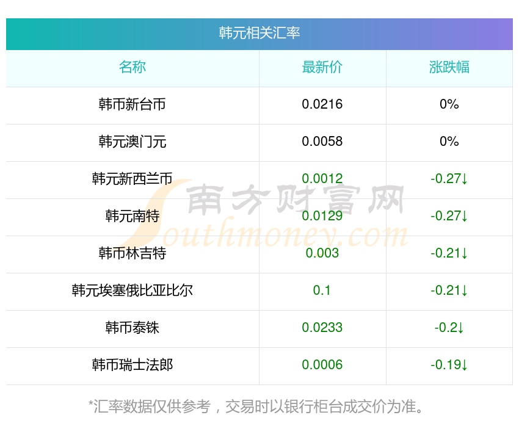Click the 涨跌幅 column header
This screenshot has height=426, width=519.
click(449, 67)
